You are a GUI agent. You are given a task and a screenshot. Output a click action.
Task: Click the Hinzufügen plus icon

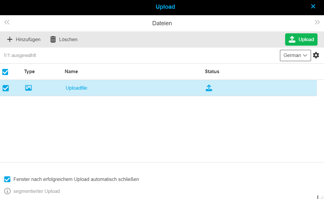point(10,39)
